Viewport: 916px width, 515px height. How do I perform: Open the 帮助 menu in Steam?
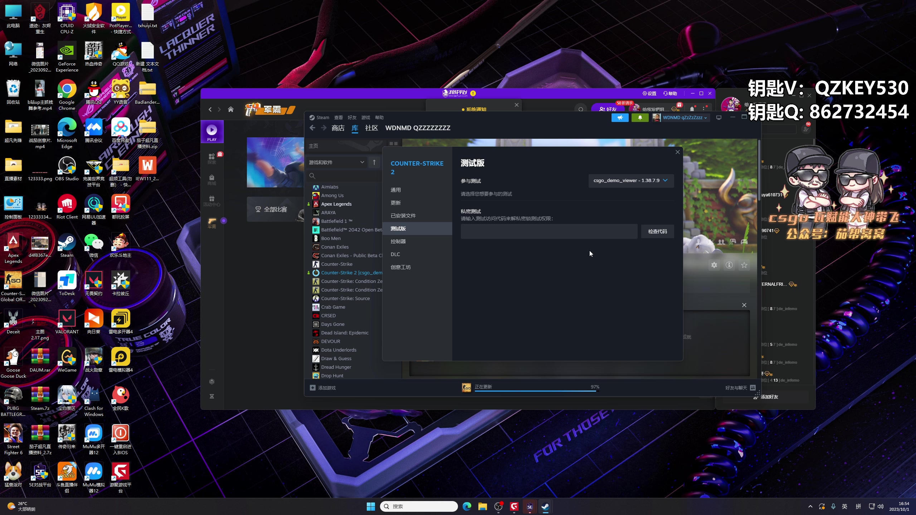point(379,118)
